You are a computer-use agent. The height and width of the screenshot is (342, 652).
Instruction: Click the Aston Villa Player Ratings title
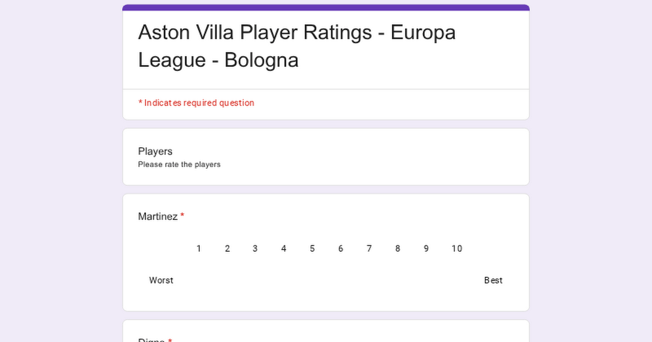[x=297, y=46]
